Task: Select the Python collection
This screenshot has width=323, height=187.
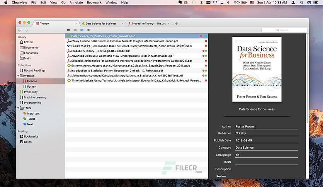Action: (32, 87)
